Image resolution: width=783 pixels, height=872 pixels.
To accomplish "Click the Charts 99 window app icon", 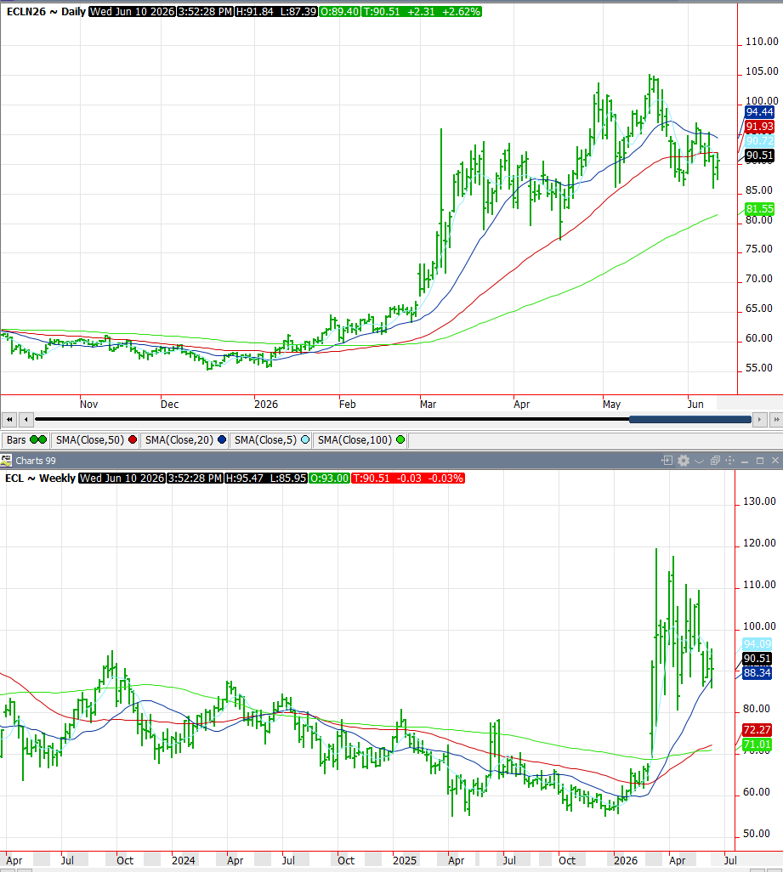I will point(6,461).
